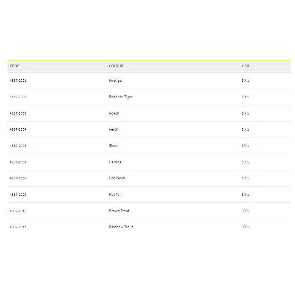Viewport: 295px width, 295px height.
Task: Select product code 4867-2009
Action: (18, 195)
